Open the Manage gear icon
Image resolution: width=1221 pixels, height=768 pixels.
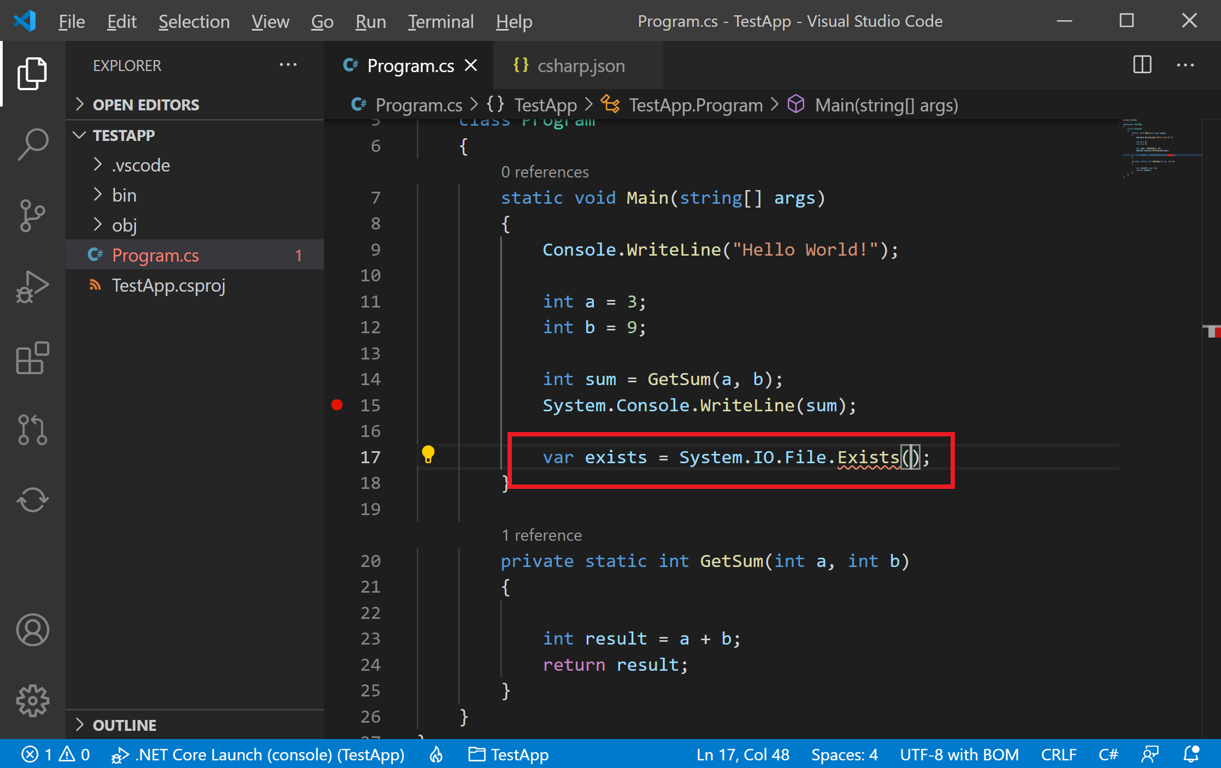click(x=33, y=701)
